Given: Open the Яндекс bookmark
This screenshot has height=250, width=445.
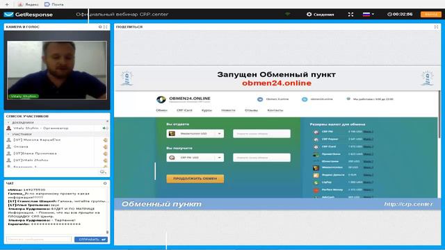Looking at the screenshot, I should coord(28,4).
